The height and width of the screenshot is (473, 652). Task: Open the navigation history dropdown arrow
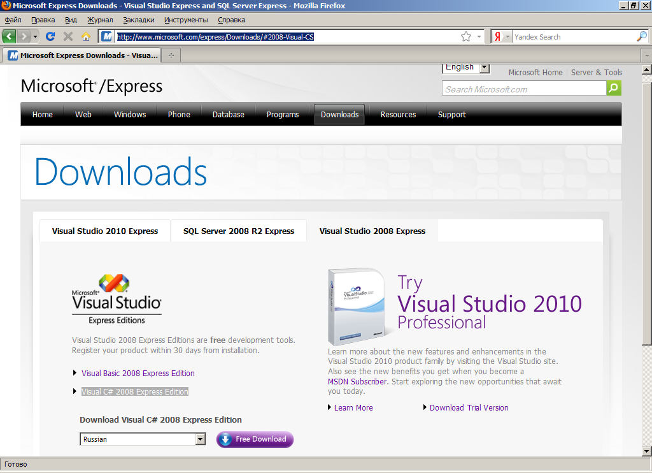pos(35,36)
